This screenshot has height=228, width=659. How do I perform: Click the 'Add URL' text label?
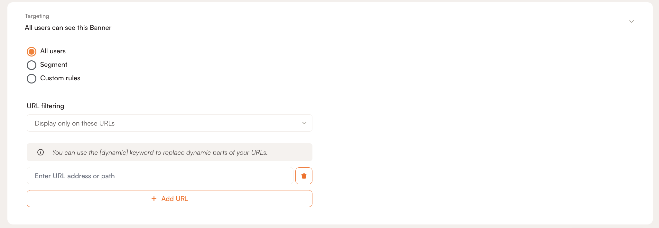175,199
